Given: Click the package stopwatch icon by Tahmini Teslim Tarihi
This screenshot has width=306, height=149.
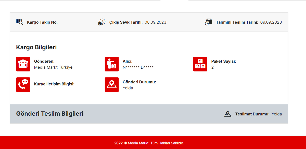Looking at the screenshot, I should (208, 22).
